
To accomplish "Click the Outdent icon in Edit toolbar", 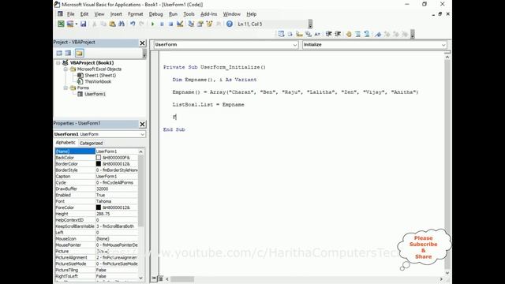I will click(338, 34).
